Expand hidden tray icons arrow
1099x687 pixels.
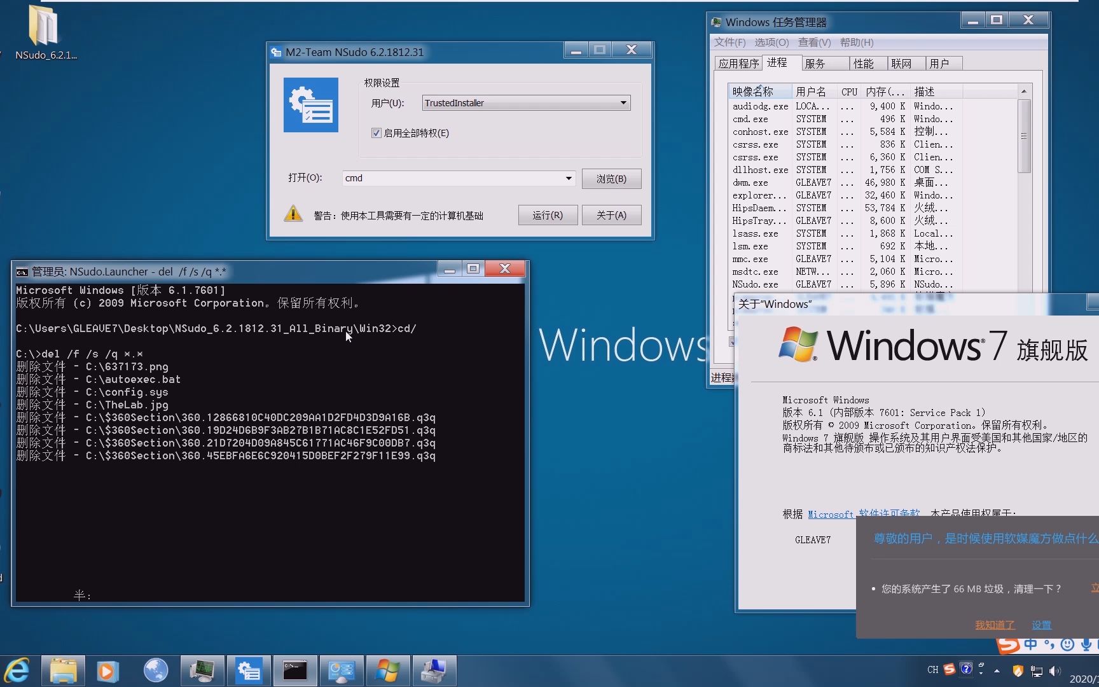pyautogui.click(x=997, y=670)
